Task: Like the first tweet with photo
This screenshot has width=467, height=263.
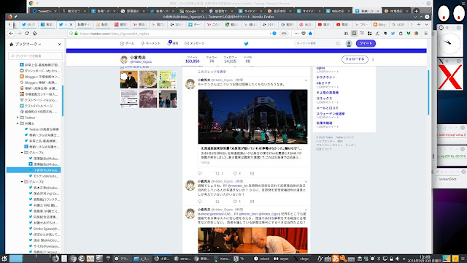Action: pos(235,173)
